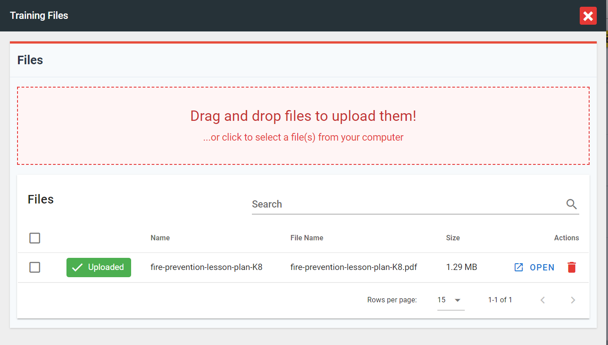Close the Training Files dialog
The height and width of the screenshot is (345, 608).
[588, 16]
